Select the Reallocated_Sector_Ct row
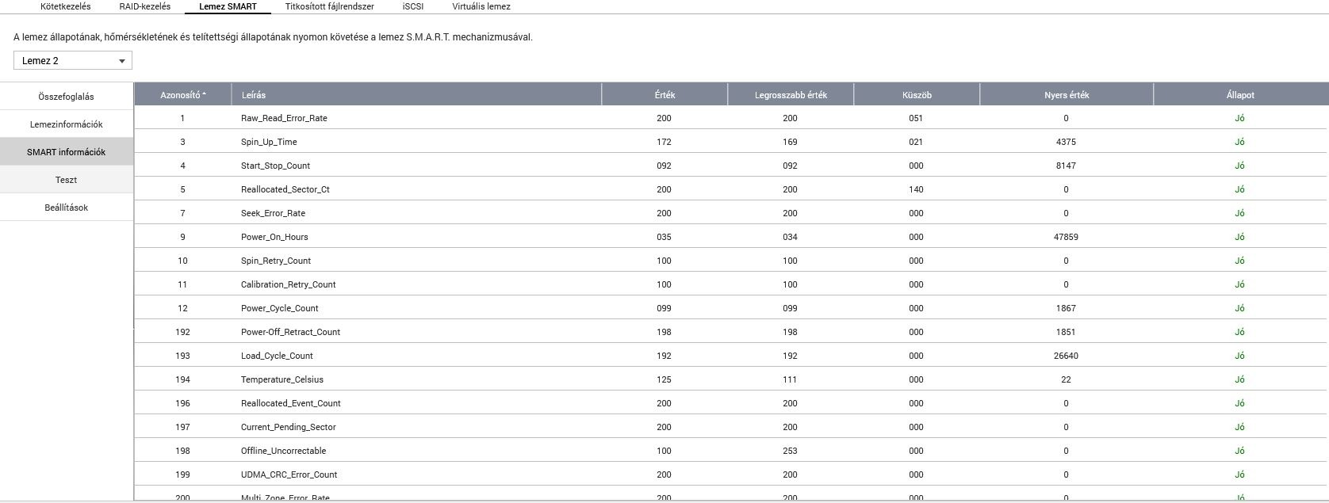Screen dimensions: 1329x503 [285, 189]
